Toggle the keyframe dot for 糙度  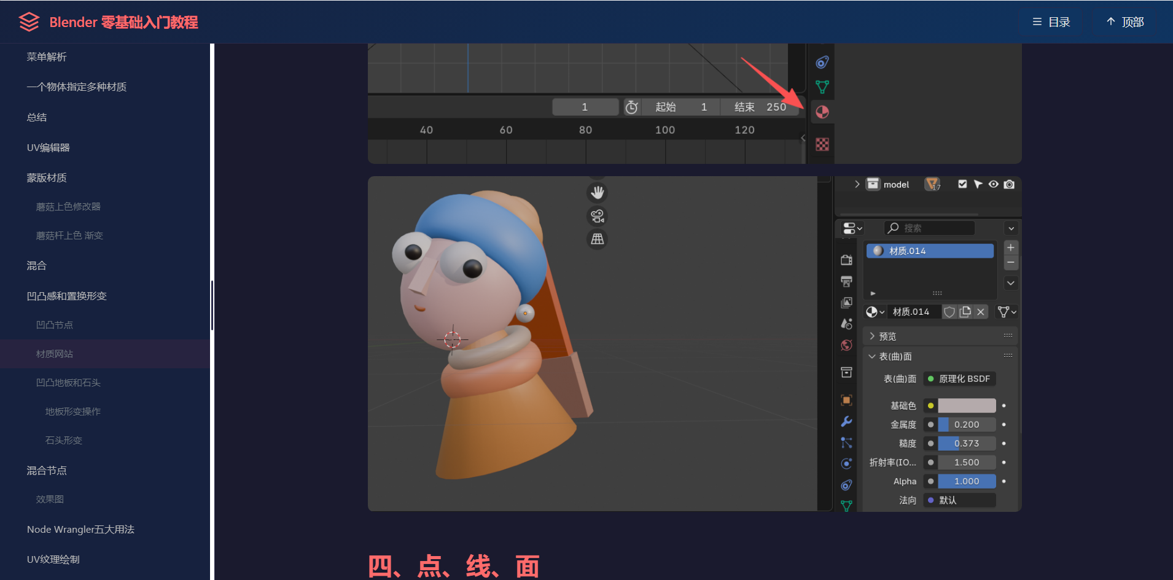[1004, 443]
